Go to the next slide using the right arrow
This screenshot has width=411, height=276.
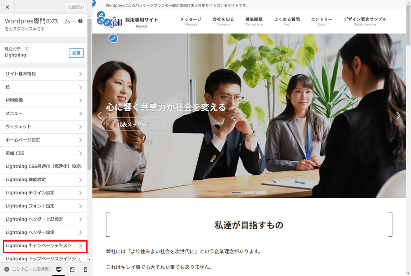point(398,116)
